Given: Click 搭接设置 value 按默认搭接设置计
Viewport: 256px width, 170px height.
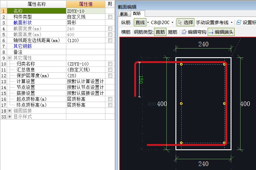Looking at the screenshot, I should (86, 93).
